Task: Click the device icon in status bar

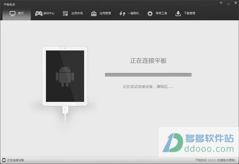Action: [x=4, y=160]
